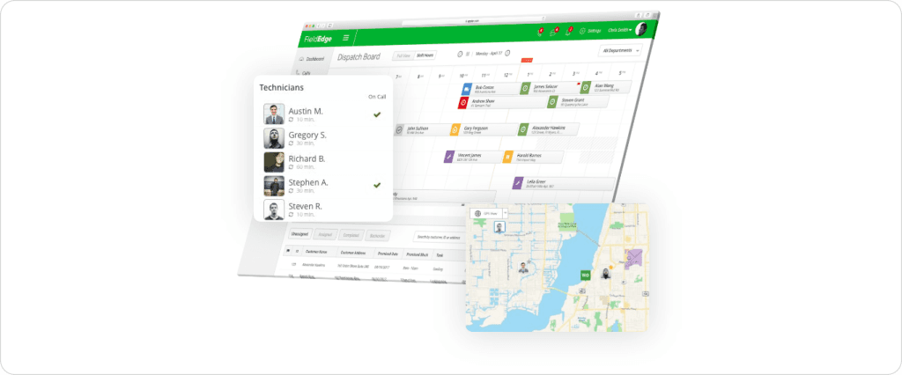This screenshot has width=902, height=375.
Task: Switch to the Backorder tab
Action: (377, 236)
